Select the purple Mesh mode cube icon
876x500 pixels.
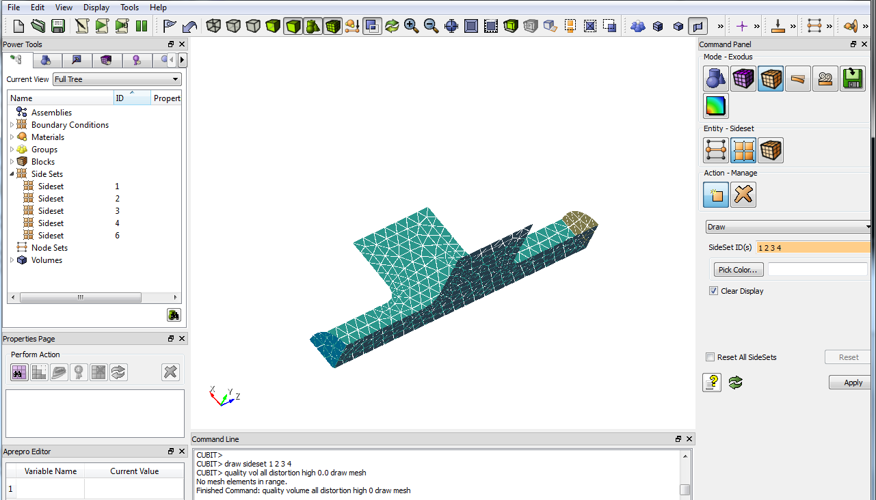click(743, 79)
